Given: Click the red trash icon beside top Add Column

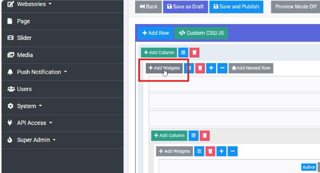Looking at the screenshot, I should click(x=194, y=53).
